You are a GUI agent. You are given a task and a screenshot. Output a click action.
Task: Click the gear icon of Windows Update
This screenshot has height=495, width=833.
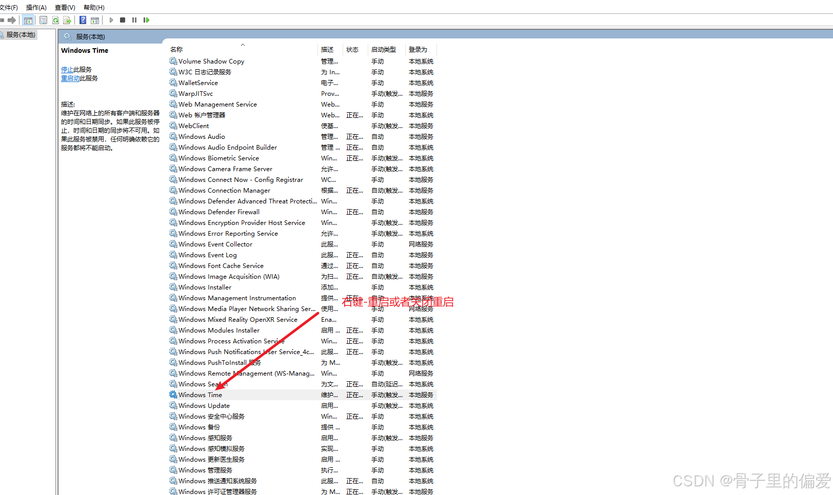click(x=173, y=405)
